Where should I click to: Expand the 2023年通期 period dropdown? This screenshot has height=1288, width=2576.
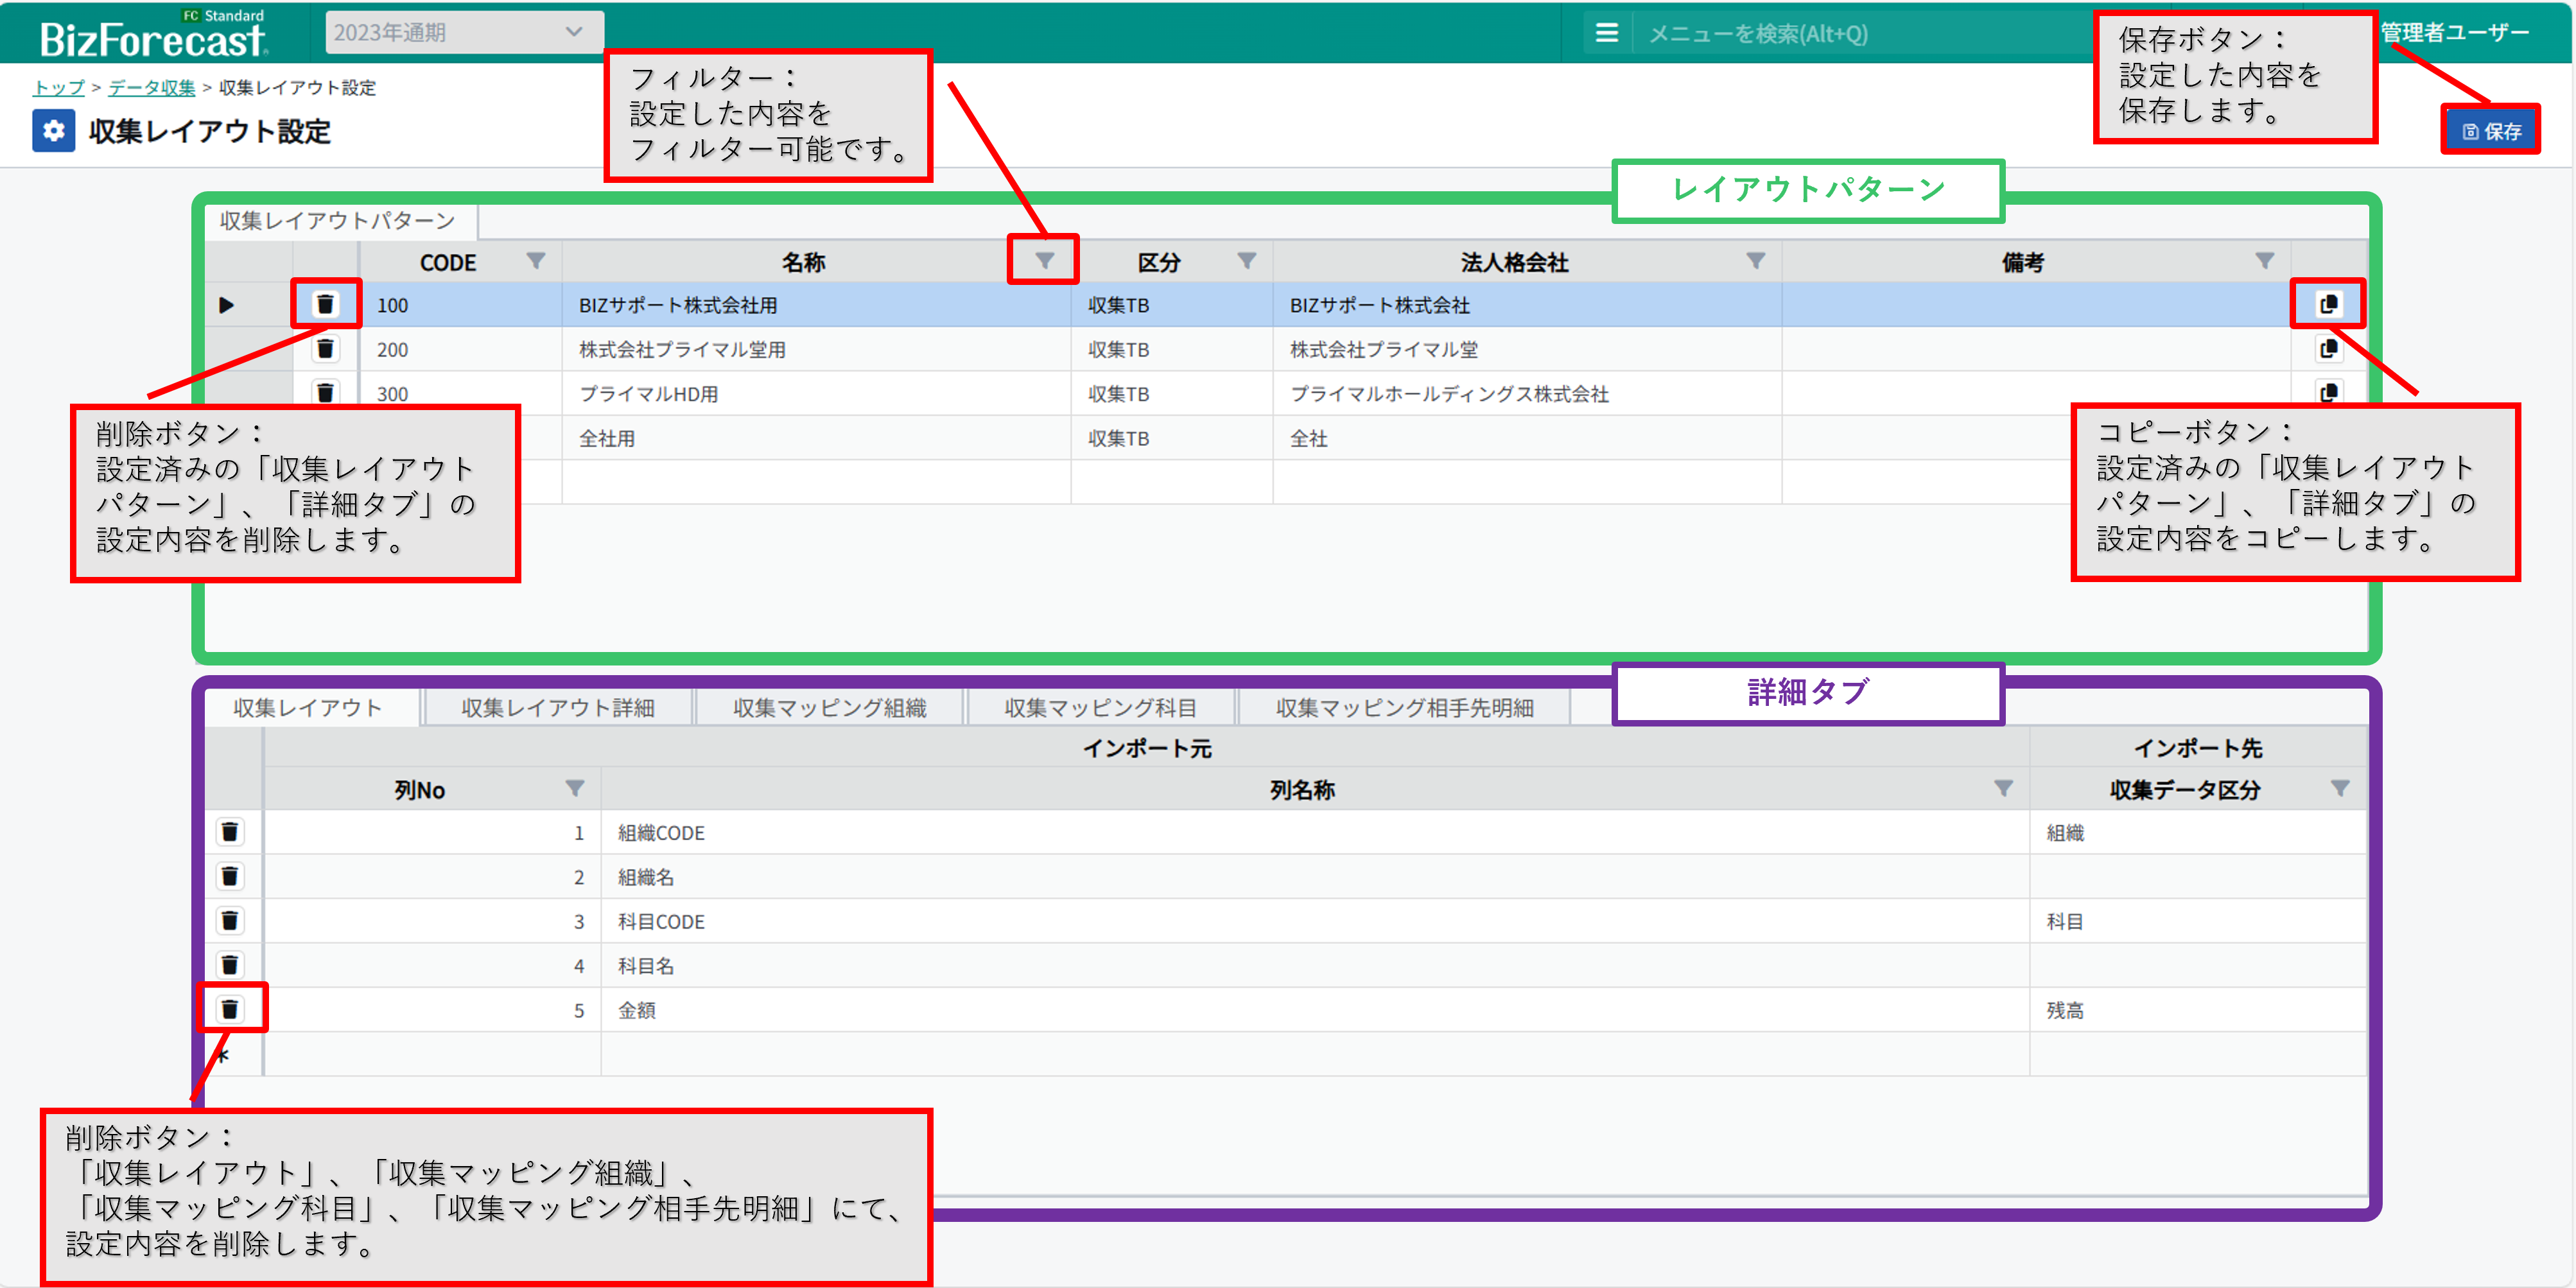464,32
